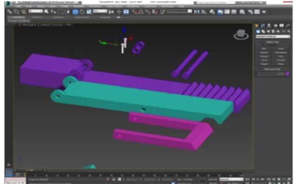Screen dimensions: 294x184
Task: Toggle the selection lock icon
Action: [x=114, y=179]
